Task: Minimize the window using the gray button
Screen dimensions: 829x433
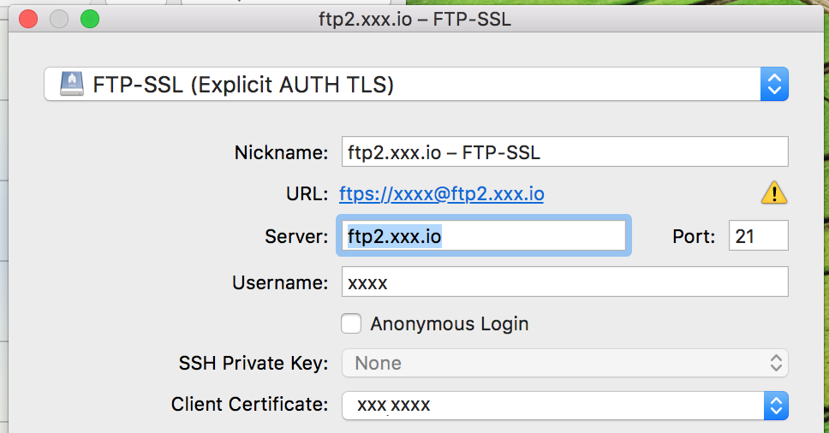Action: coord(59,19)
